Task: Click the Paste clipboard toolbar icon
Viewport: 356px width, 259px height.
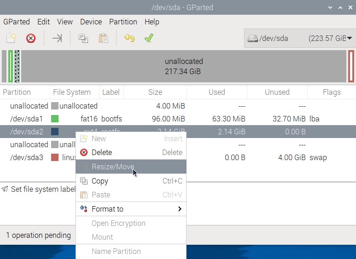Action: pos(103,38)
